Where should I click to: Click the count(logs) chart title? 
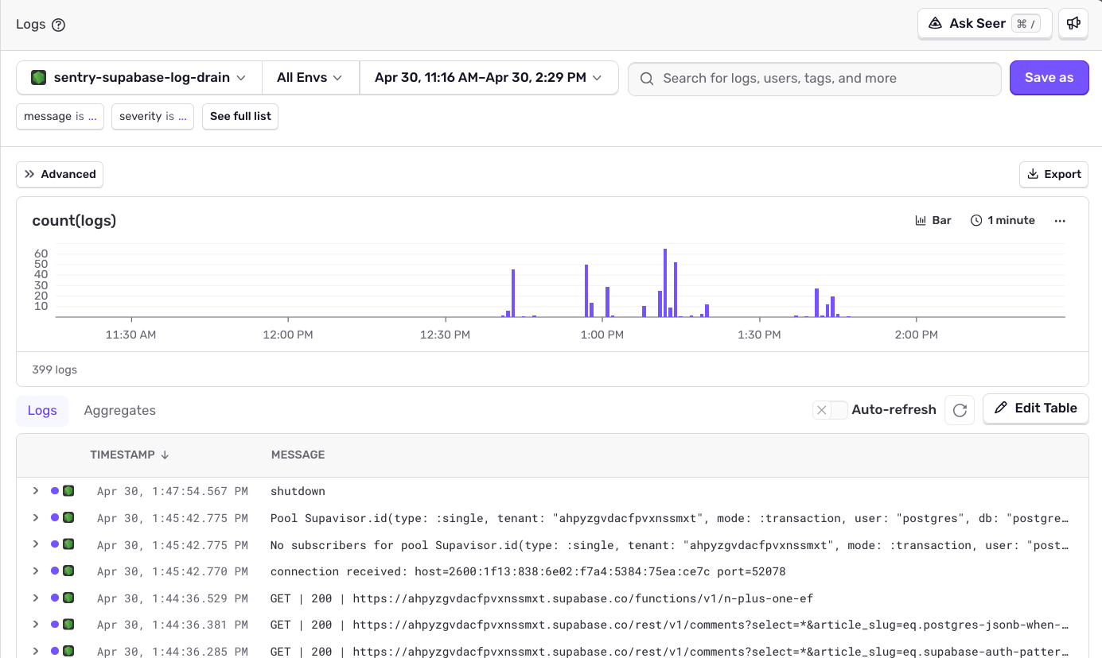coord(74,221)
